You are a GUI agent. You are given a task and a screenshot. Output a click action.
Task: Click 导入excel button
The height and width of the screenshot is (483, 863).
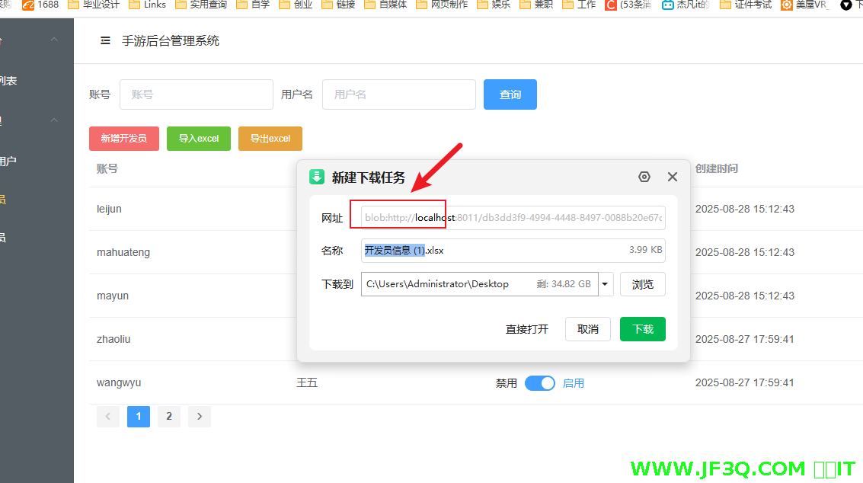click(199, 139)
